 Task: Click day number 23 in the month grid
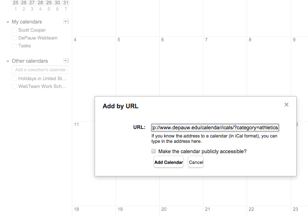pyautogui.click(x=296, y=209)
